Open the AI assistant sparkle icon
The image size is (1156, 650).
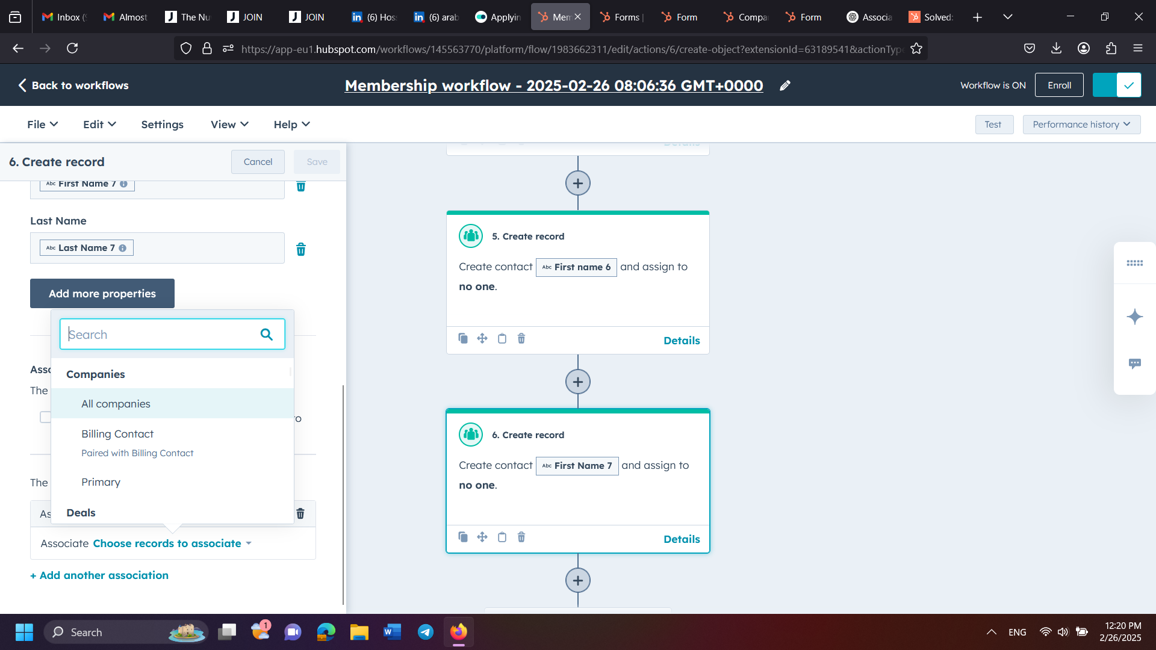[x=1134, y=317]
